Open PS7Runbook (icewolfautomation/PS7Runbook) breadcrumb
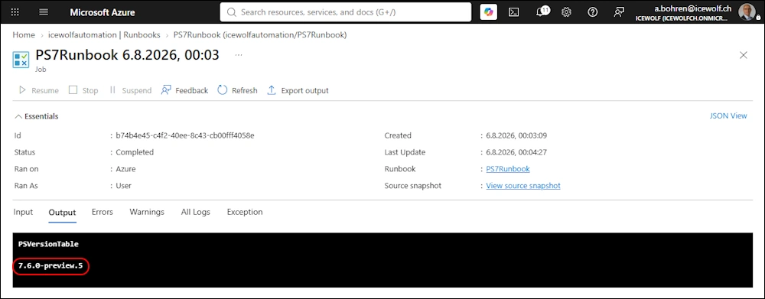 [260, 35]
